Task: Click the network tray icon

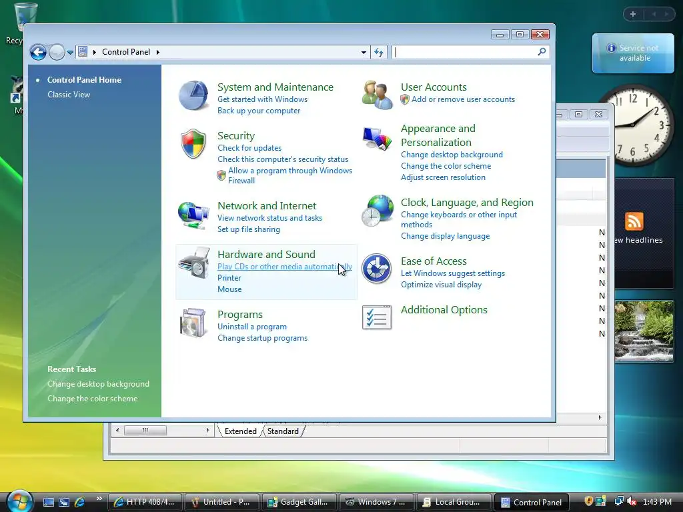Action: (618, 501)
